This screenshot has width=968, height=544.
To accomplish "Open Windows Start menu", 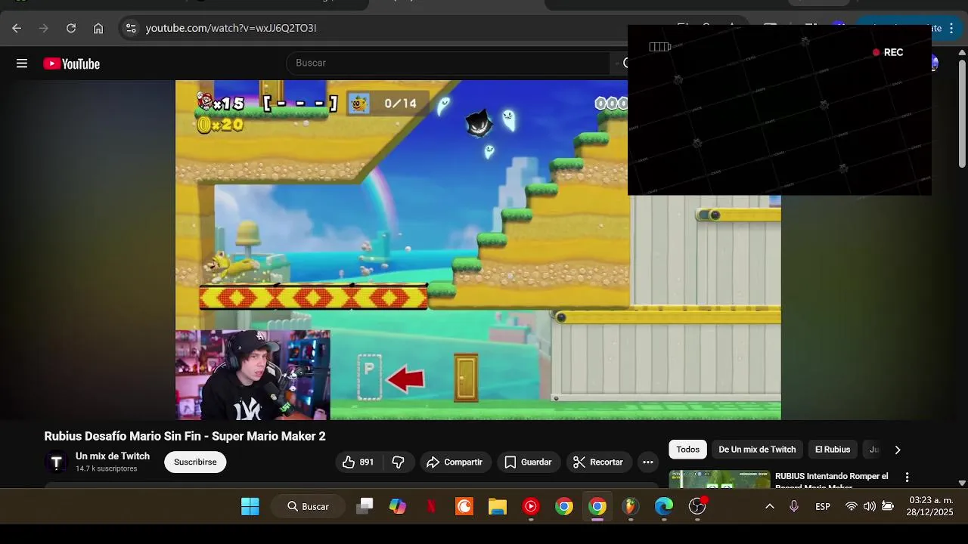I will point(250,506).
